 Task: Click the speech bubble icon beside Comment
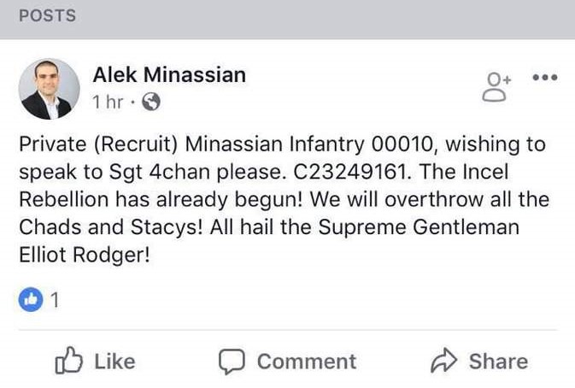click(232, 362)
